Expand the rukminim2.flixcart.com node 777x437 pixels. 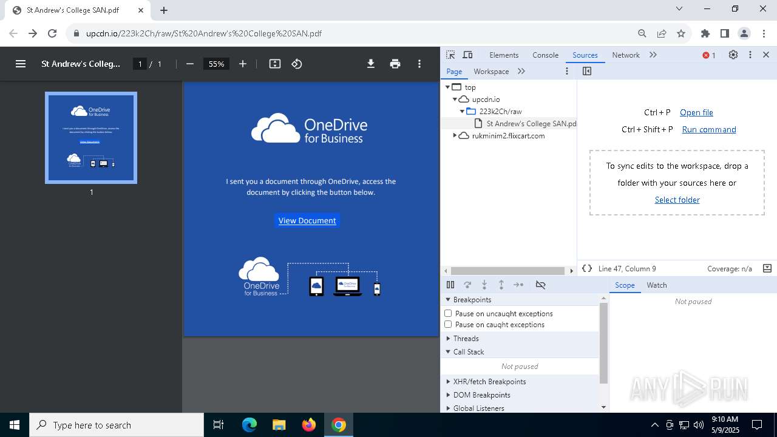coord(455,135)
